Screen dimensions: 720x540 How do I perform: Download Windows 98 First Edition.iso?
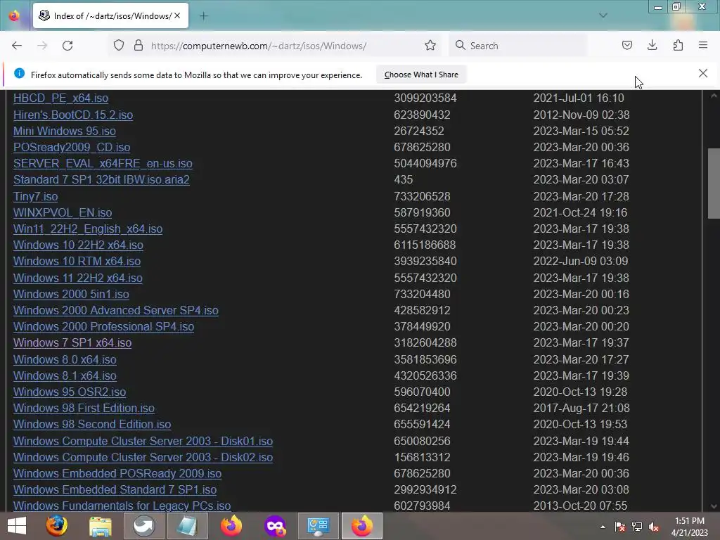pos(84,409)
